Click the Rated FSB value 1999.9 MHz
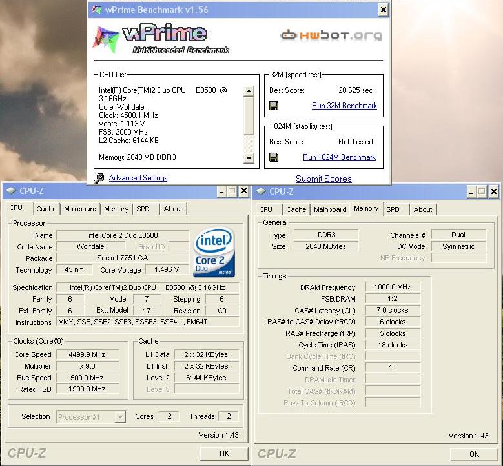This screenshot has height=466, width=503. (x=87, y=389)
